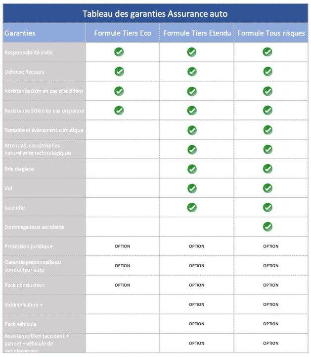Click OPTION for Indemnisation + under Tous risques
This screenshot has height=357, width=311.
point(270,304)
